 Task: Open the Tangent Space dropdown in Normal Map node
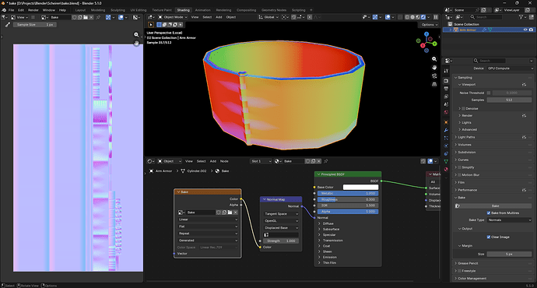point(281,214)
